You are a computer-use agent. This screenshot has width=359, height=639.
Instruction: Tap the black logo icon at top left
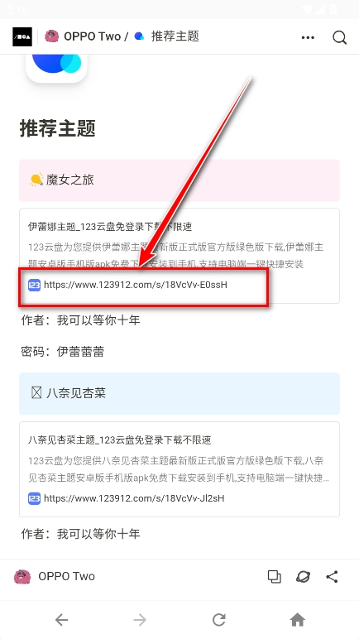tap(22, 36)
